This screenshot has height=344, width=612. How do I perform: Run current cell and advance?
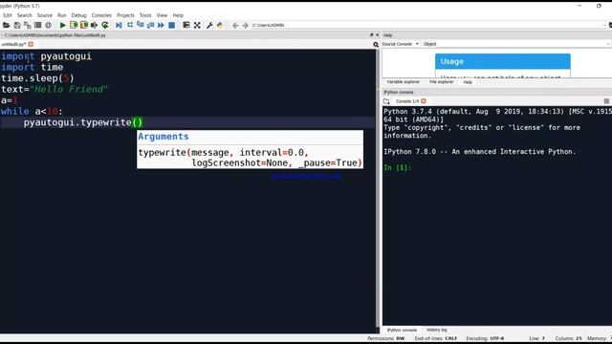tap(84, 25)
